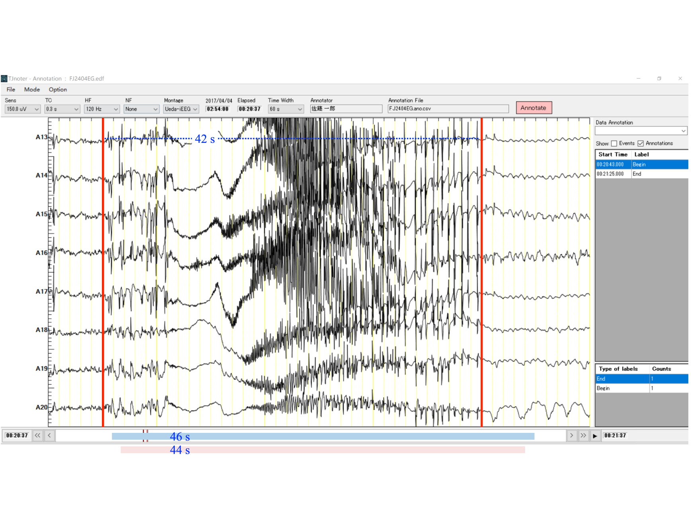This screenshot has height=518, width=691.
Task: Click the FJ2404EG.ano.csv annotation file field
Action: [448, 108]
